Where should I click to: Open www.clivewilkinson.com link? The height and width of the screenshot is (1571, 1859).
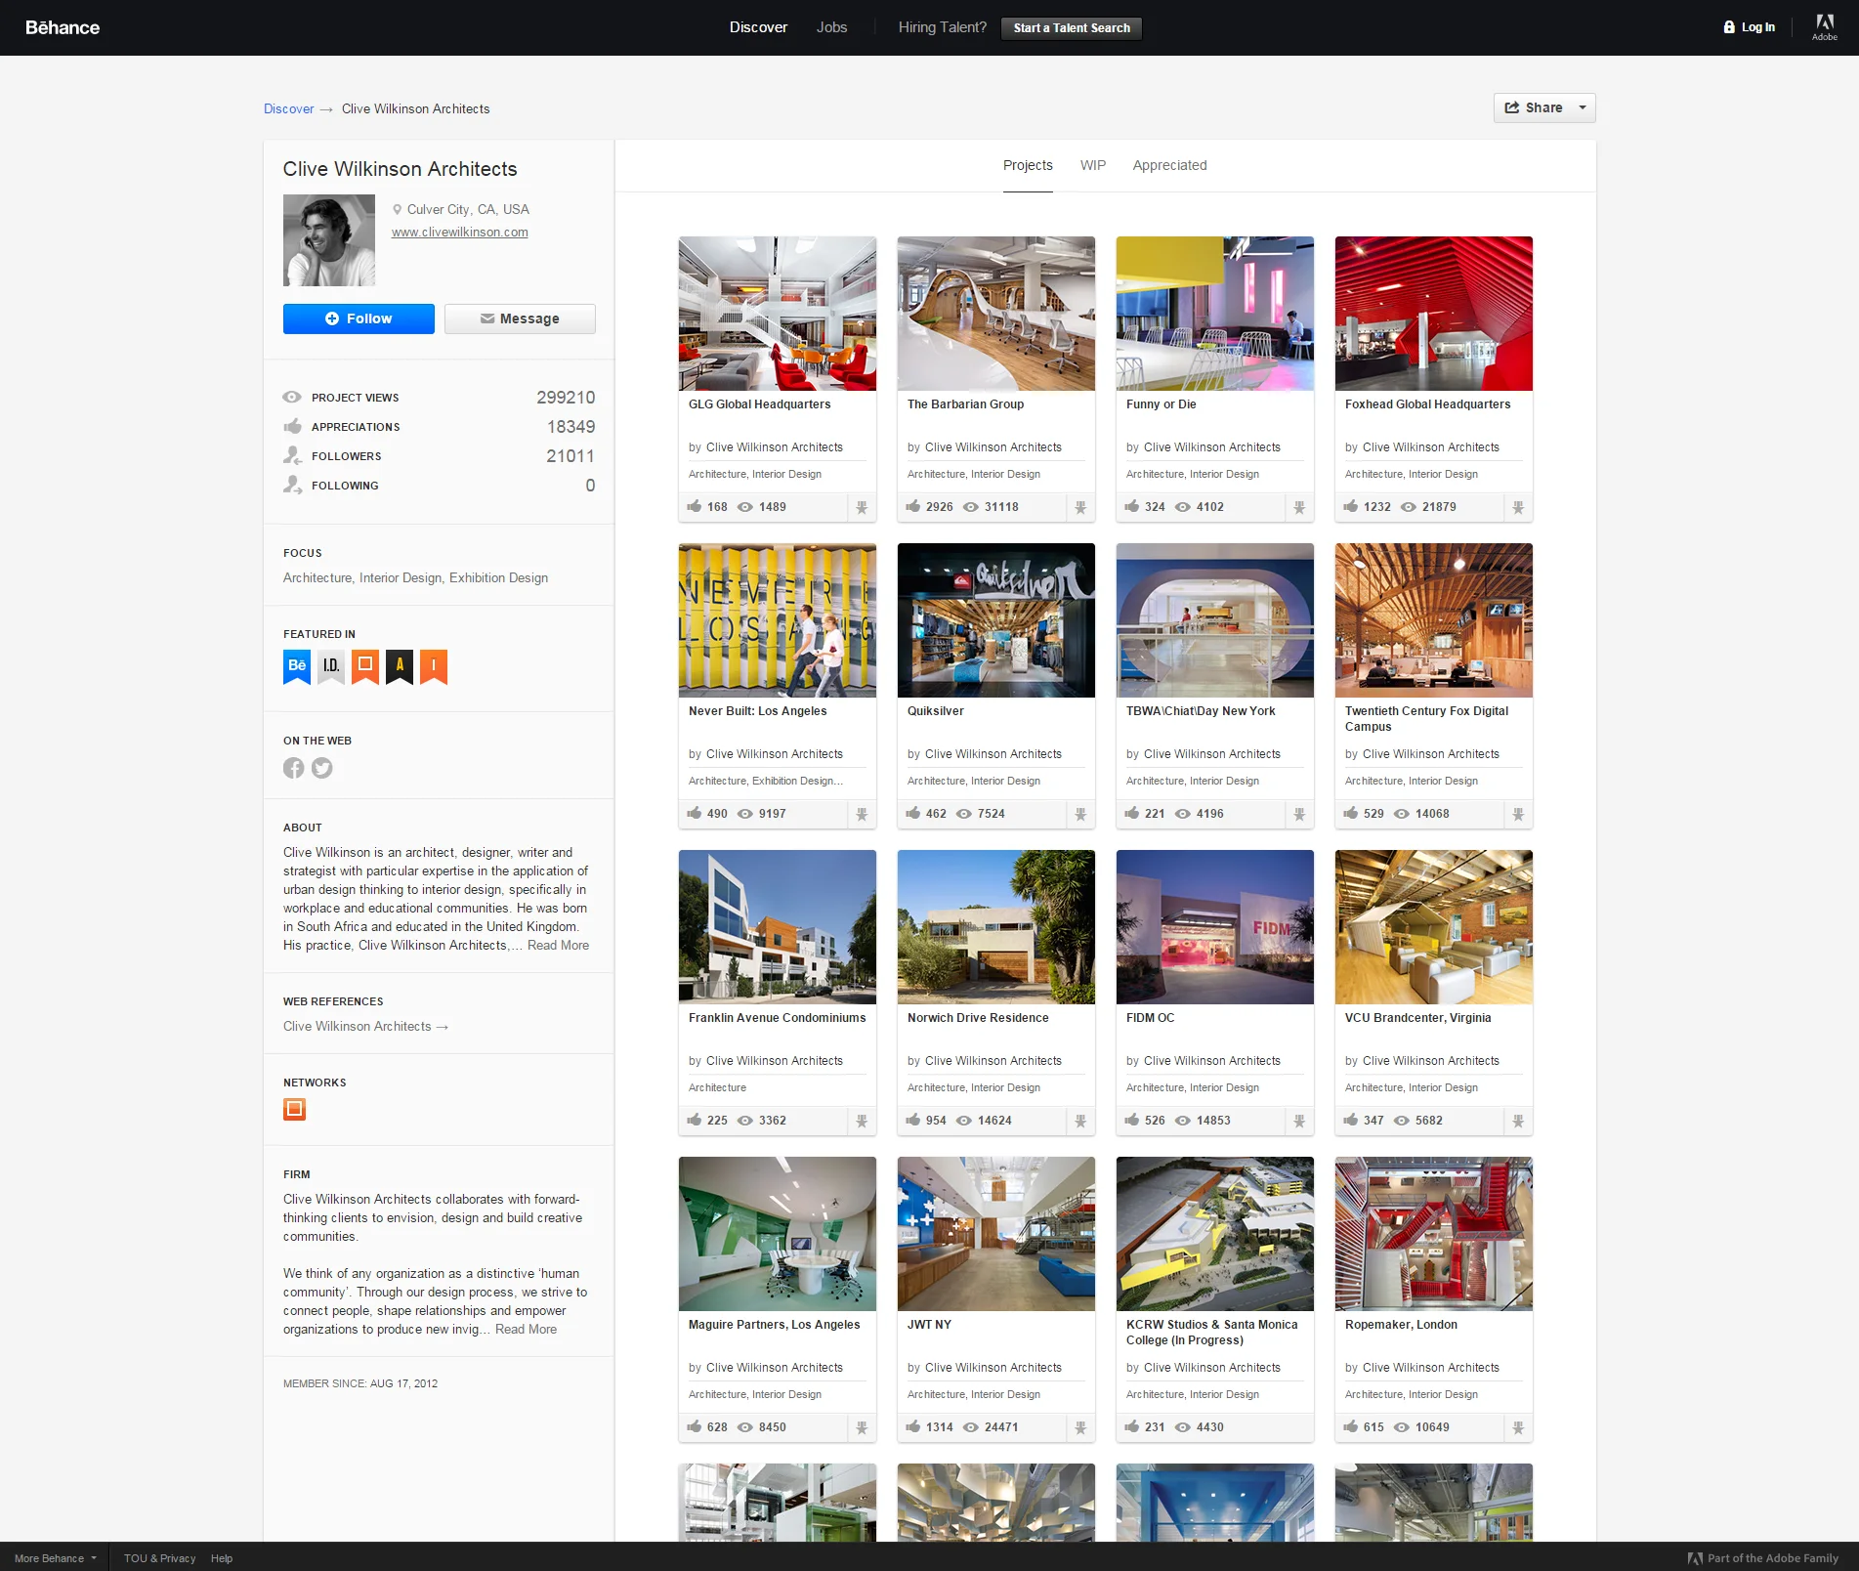pyautogui.click(x=459, y=232)
